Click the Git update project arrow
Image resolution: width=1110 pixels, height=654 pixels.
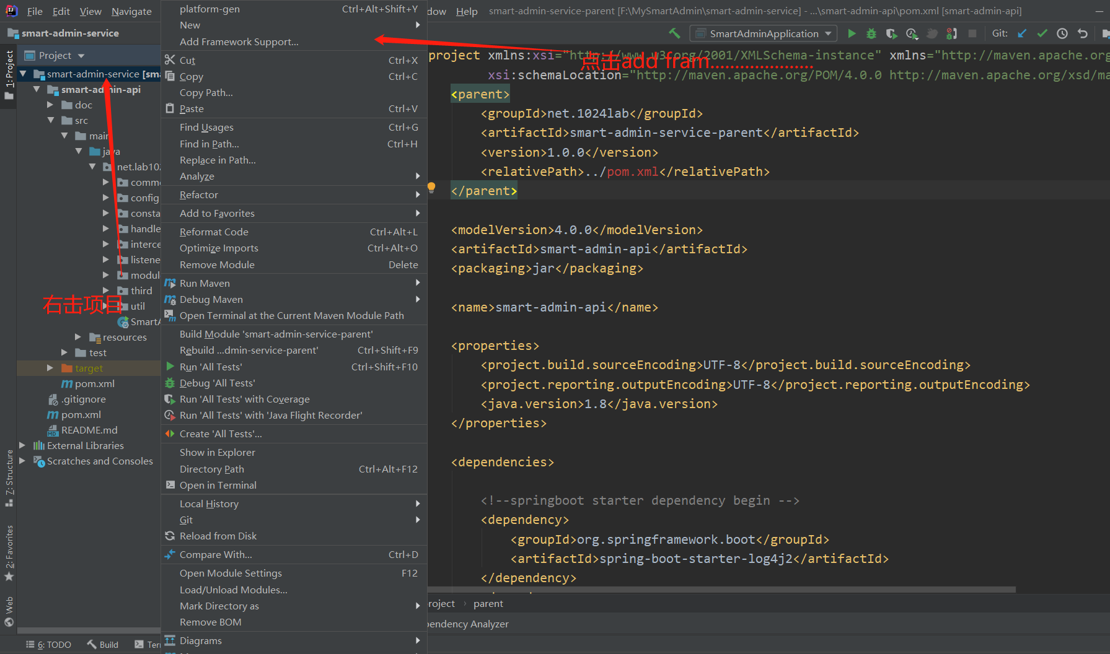click(1022, 33)
